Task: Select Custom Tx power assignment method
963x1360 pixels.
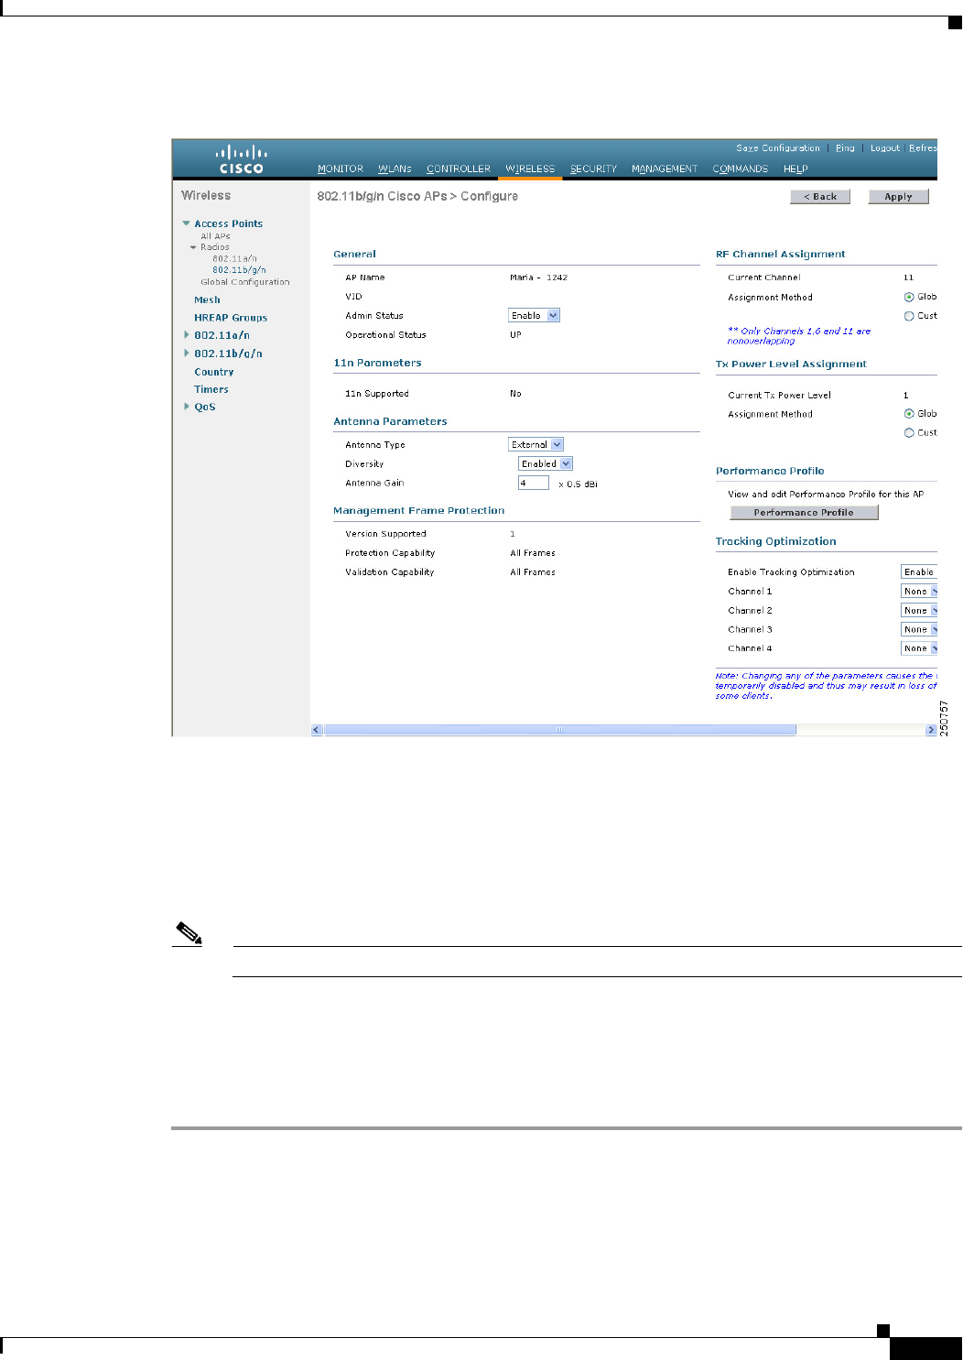Action: click(909, 433)
